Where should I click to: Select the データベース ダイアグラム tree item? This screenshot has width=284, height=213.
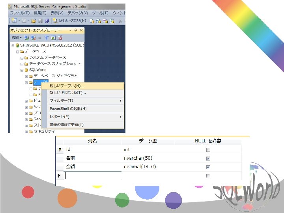(56, 76)
